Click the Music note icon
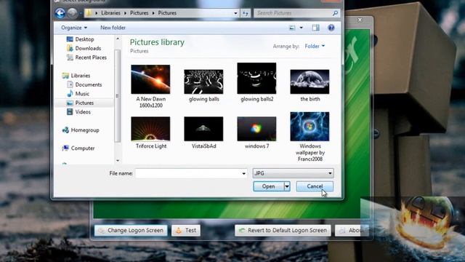Viewport: 465px width, 262px height. pos(70,94)
